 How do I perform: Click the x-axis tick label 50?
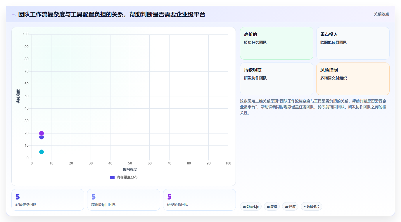pyautogui.click(x=130, y=163)
